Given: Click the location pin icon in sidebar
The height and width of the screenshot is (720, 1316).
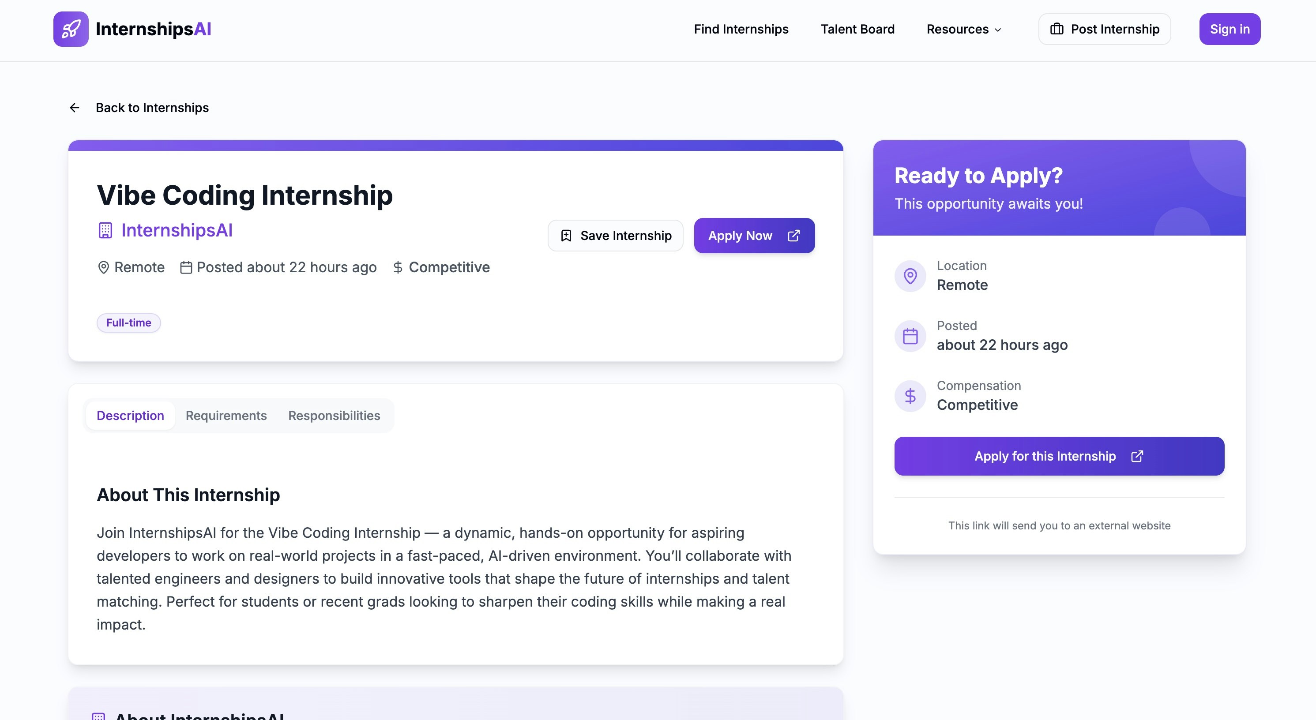Looking at the screenshot, I should (x=910, y=276).
